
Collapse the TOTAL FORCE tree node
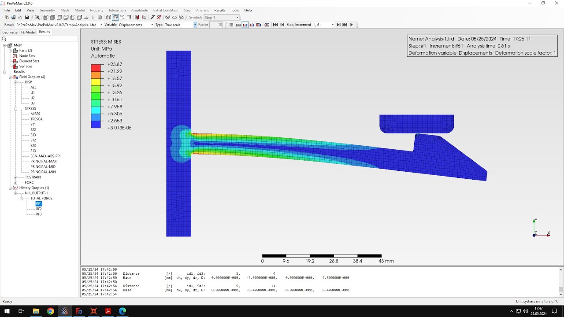click(21, 198)
